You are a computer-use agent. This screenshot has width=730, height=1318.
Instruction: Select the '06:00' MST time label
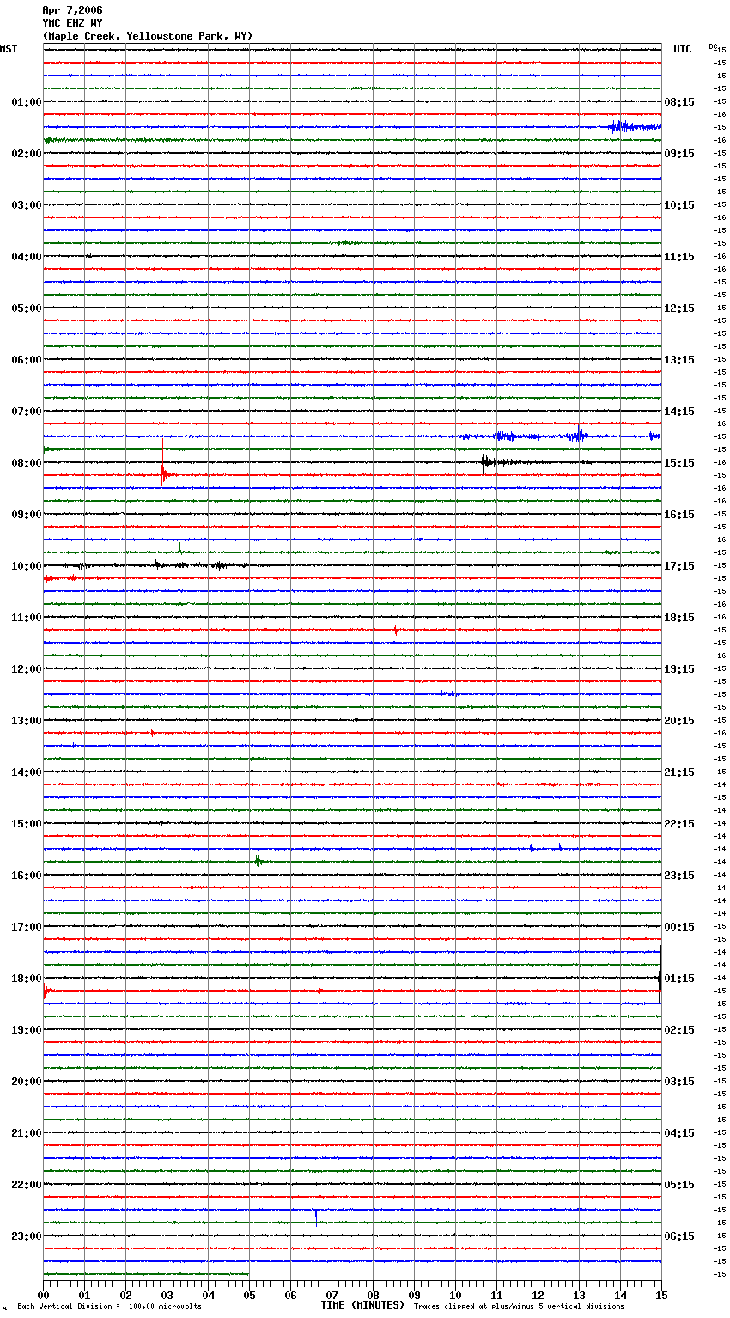click(27, 360)
